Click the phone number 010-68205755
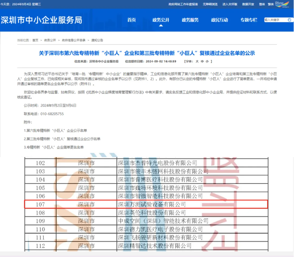The width and height of the screenshot is (294, 257). click(52, 114)
